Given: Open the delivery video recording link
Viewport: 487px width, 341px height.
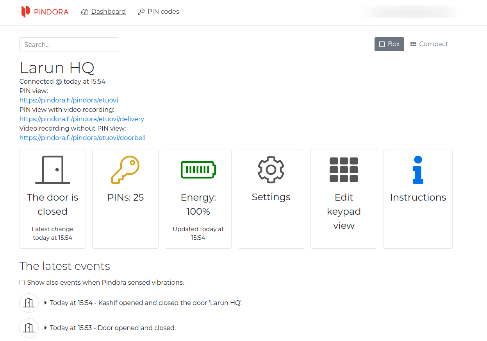Looking at the screenshot, I should click(x=82, y=119).
